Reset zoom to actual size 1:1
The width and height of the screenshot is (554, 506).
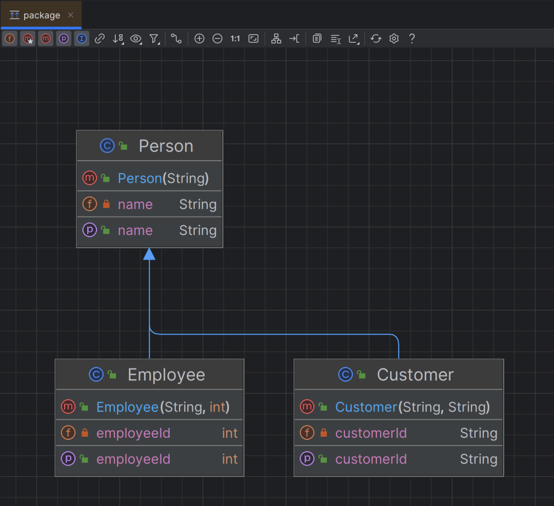235,38
